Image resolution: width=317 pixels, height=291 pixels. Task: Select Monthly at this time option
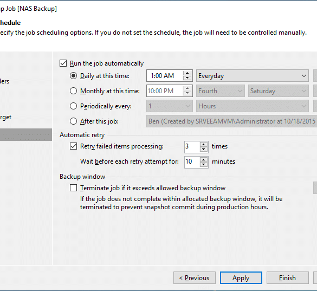click(73, 91)
